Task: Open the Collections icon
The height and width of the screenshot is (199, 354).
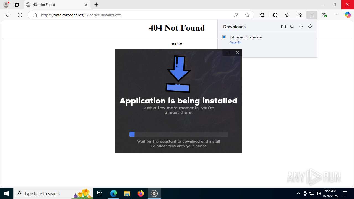Action: pos(300,15)
